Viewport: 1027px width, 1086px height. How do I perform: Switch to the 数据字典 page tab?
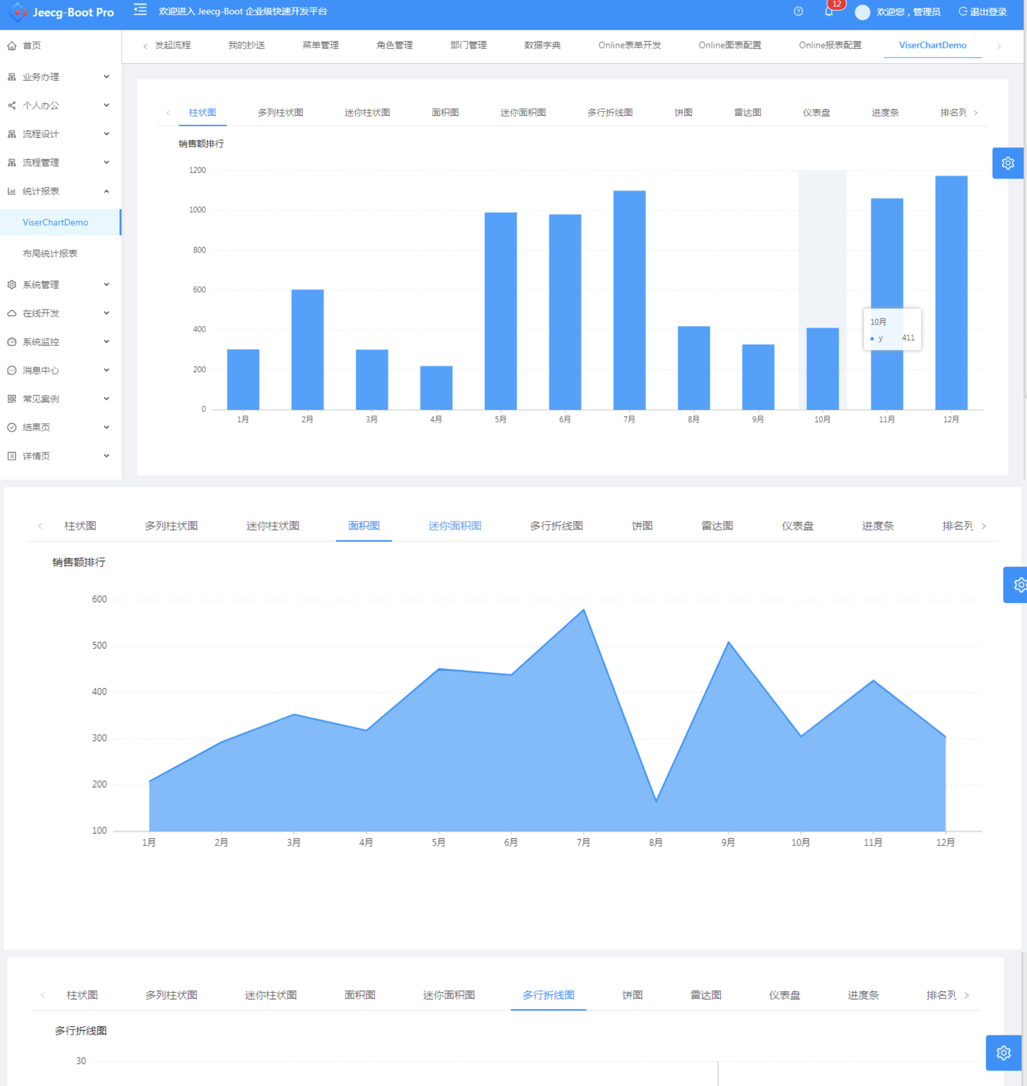(x=542, y=45)
